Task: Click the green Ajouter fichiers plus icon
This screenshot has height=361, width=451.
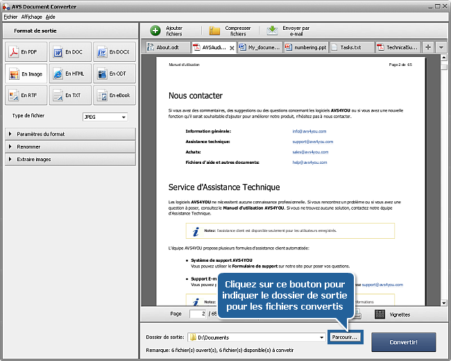Action: (155, 31)
